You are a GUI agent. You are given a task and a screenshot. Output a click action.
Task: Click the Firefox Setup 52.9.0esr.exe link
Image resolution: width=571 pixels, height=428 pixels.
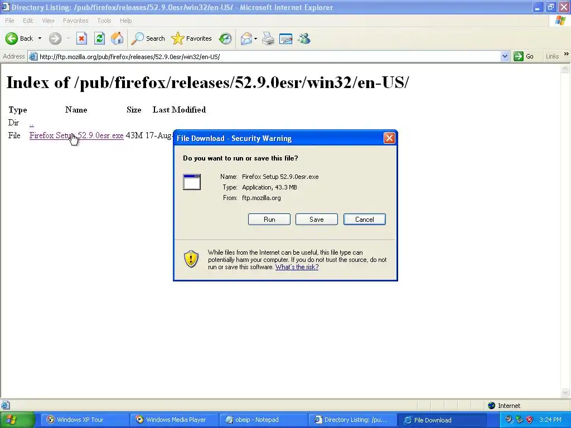point(76,135)
